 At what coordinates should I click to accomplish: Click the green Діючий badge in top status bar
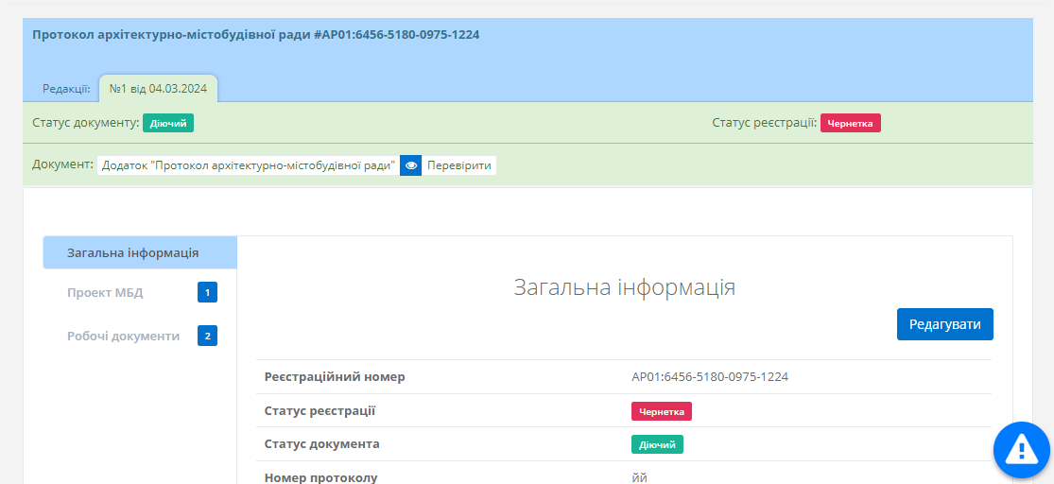coord(168,123)
